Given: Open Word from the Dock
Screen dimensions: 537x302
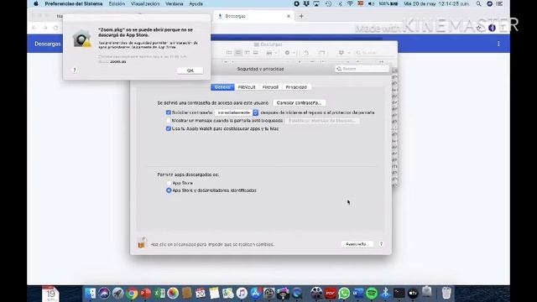Looking at the screenshot, I should pos(358,294).
